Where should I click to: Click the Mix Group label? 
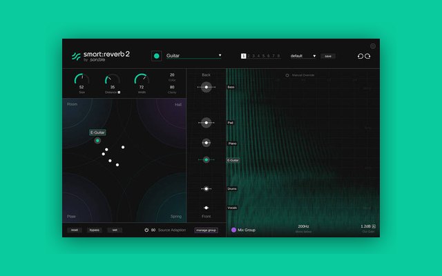247,230
